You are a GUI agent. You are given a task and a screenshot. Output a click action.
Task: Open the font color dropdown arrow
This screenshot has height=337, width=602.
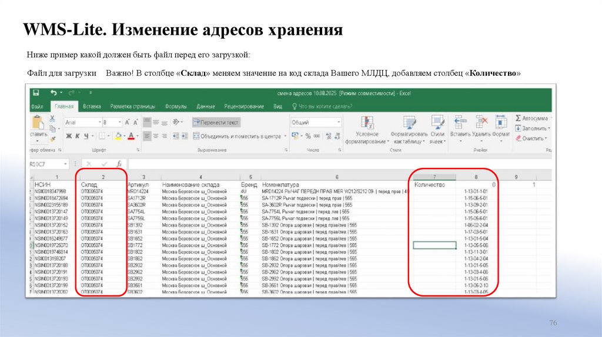(x=138, y=136)
